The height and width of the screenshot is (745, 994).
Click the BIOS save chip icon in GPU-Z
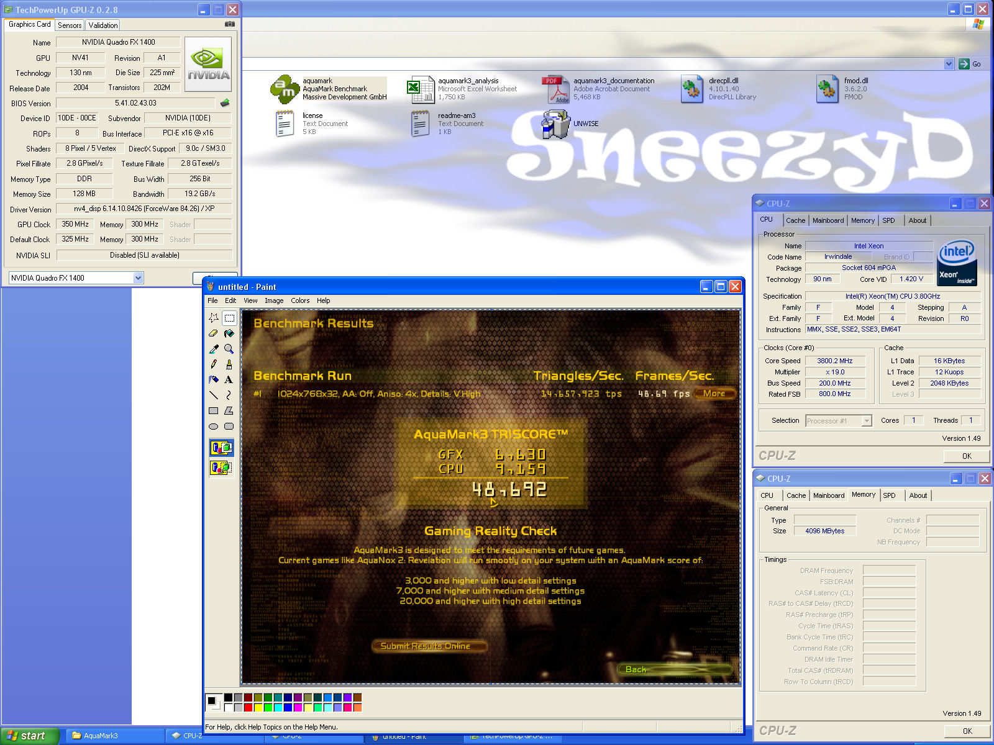point(225,103)
